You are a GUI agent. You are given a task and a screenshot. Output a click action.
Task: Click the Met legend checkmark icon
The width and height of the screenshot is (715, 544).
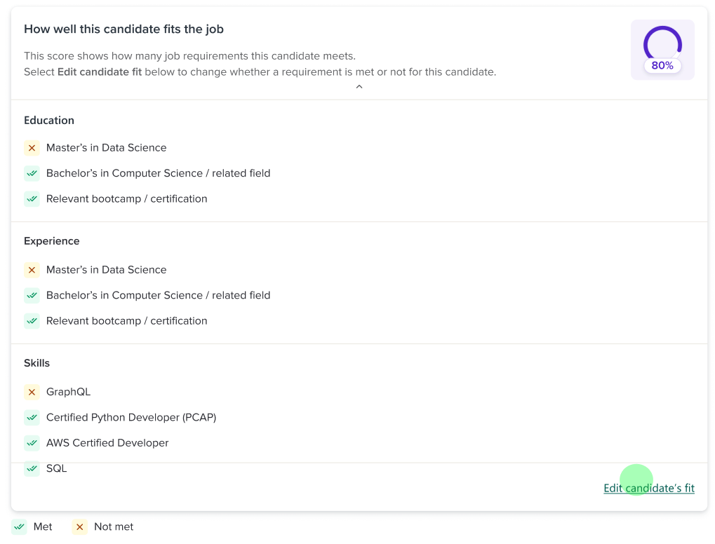tap(19, 527)
